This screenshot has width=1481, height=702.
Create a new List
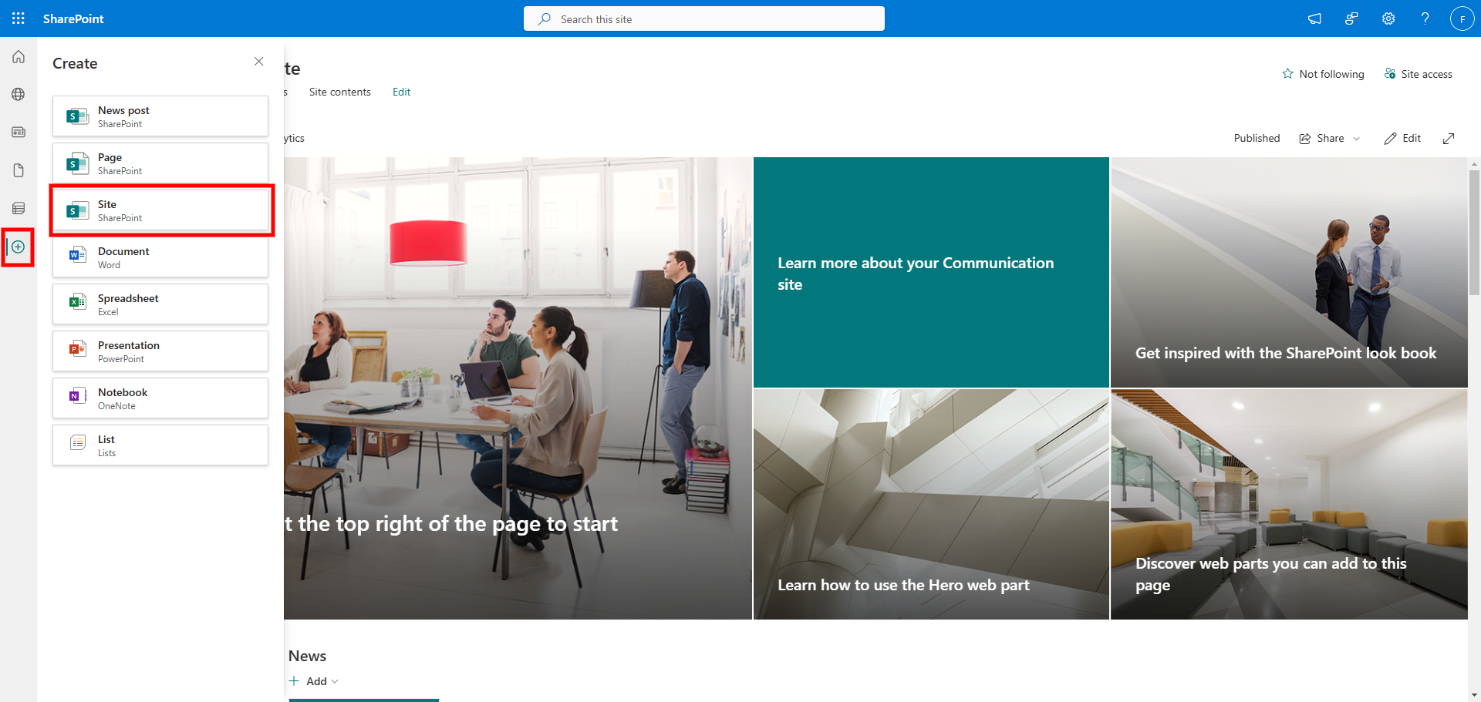coord(160,445)
